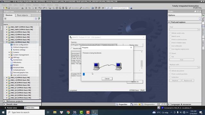Open Connections icon under HMI_J
This screenshot has height=115, width=205.
click(12, 60)
